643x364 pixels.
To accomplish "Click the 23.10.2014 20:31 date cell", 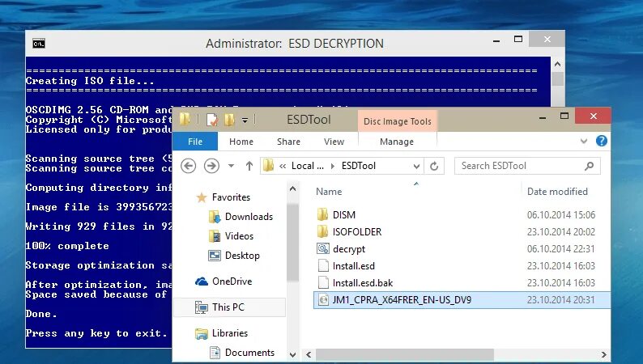I will (x=560, y=300).
